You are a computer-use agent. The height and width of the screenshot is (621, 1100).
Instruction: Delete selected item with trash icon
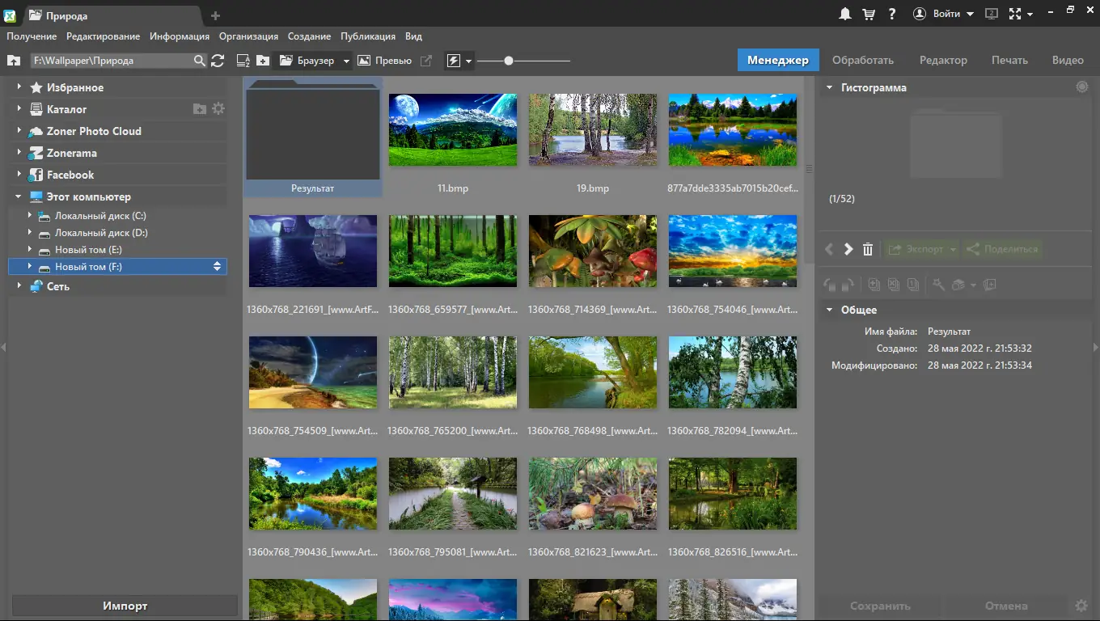pyautogui.click(x=868, y=249)
